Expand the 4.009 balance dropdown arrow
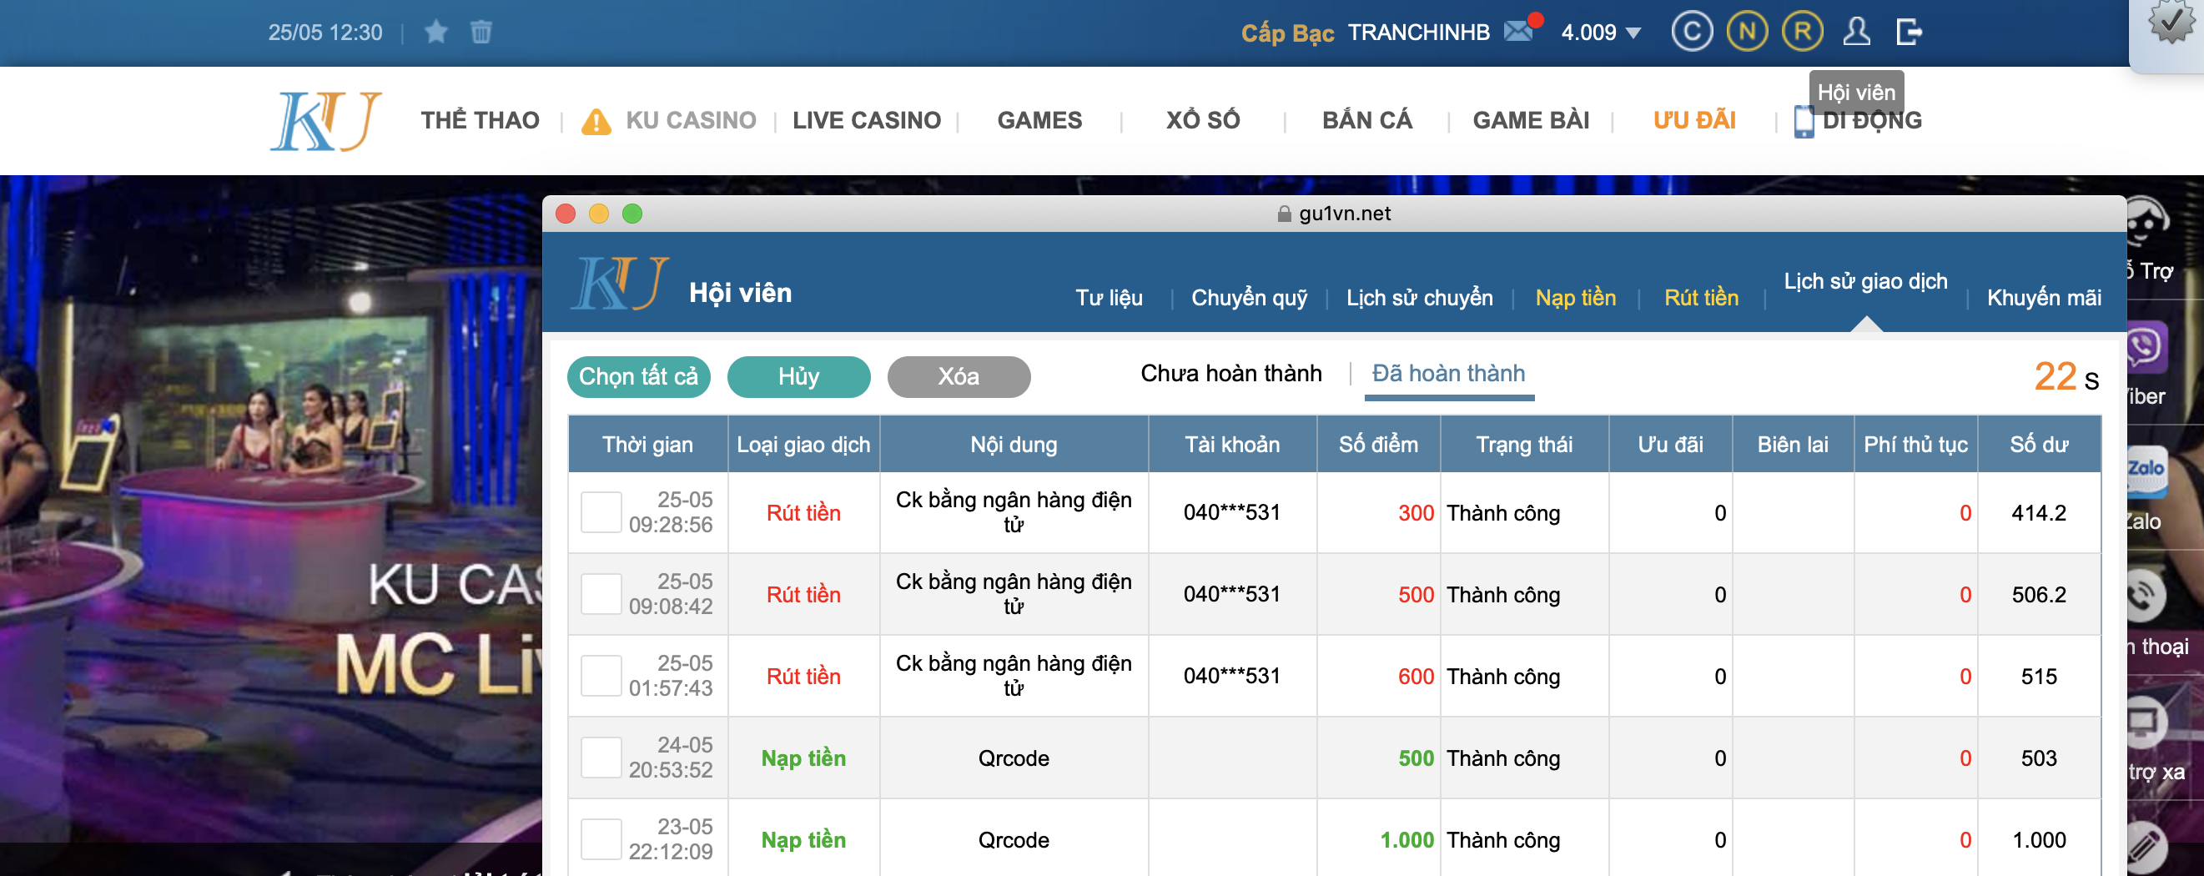 pos(1633,33)
